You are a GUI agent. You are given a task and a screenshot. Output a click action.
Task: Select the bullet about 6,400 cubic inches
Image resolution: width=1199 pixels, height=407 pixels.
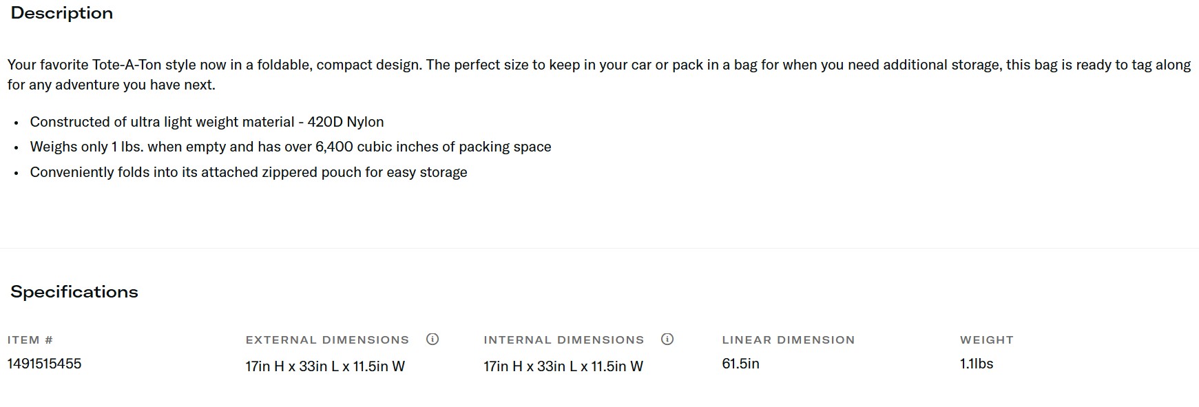click(290, 147)
